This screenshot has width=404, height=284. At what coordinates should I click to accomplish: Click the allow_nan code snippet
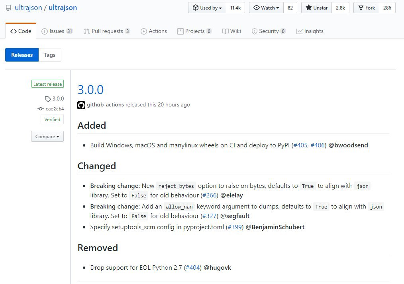coord(179,207)
